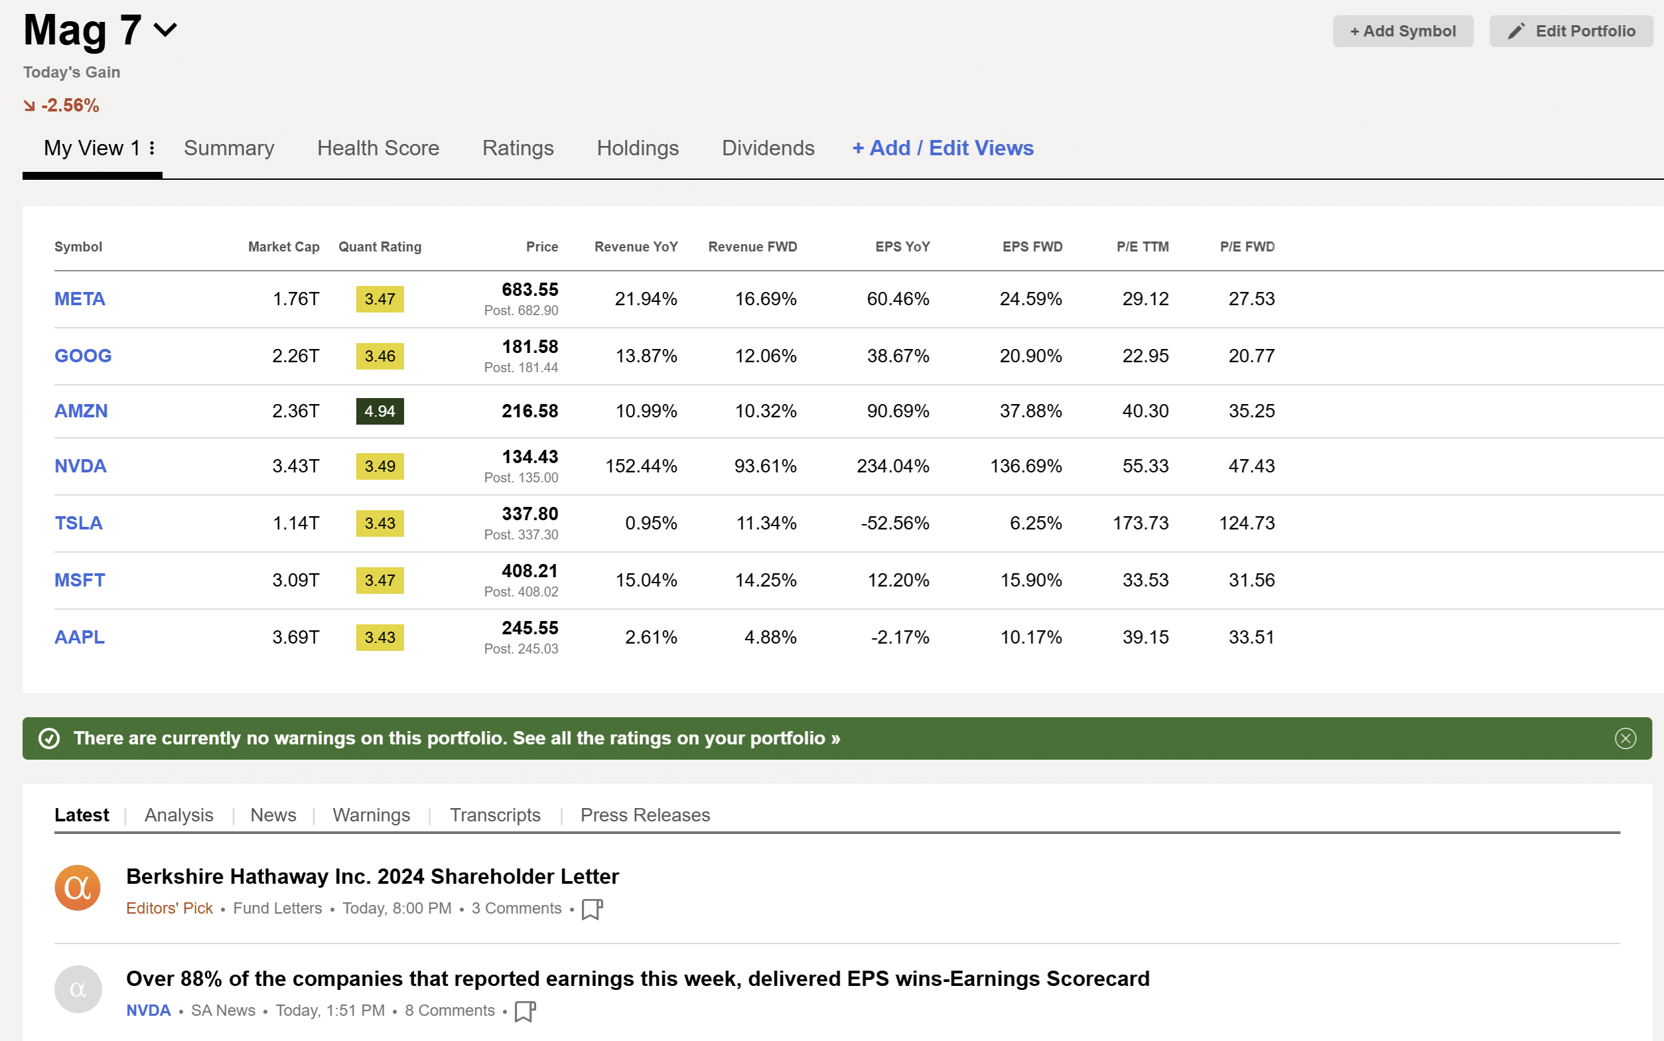Click NVDA price 134.43

pos(529,456)
